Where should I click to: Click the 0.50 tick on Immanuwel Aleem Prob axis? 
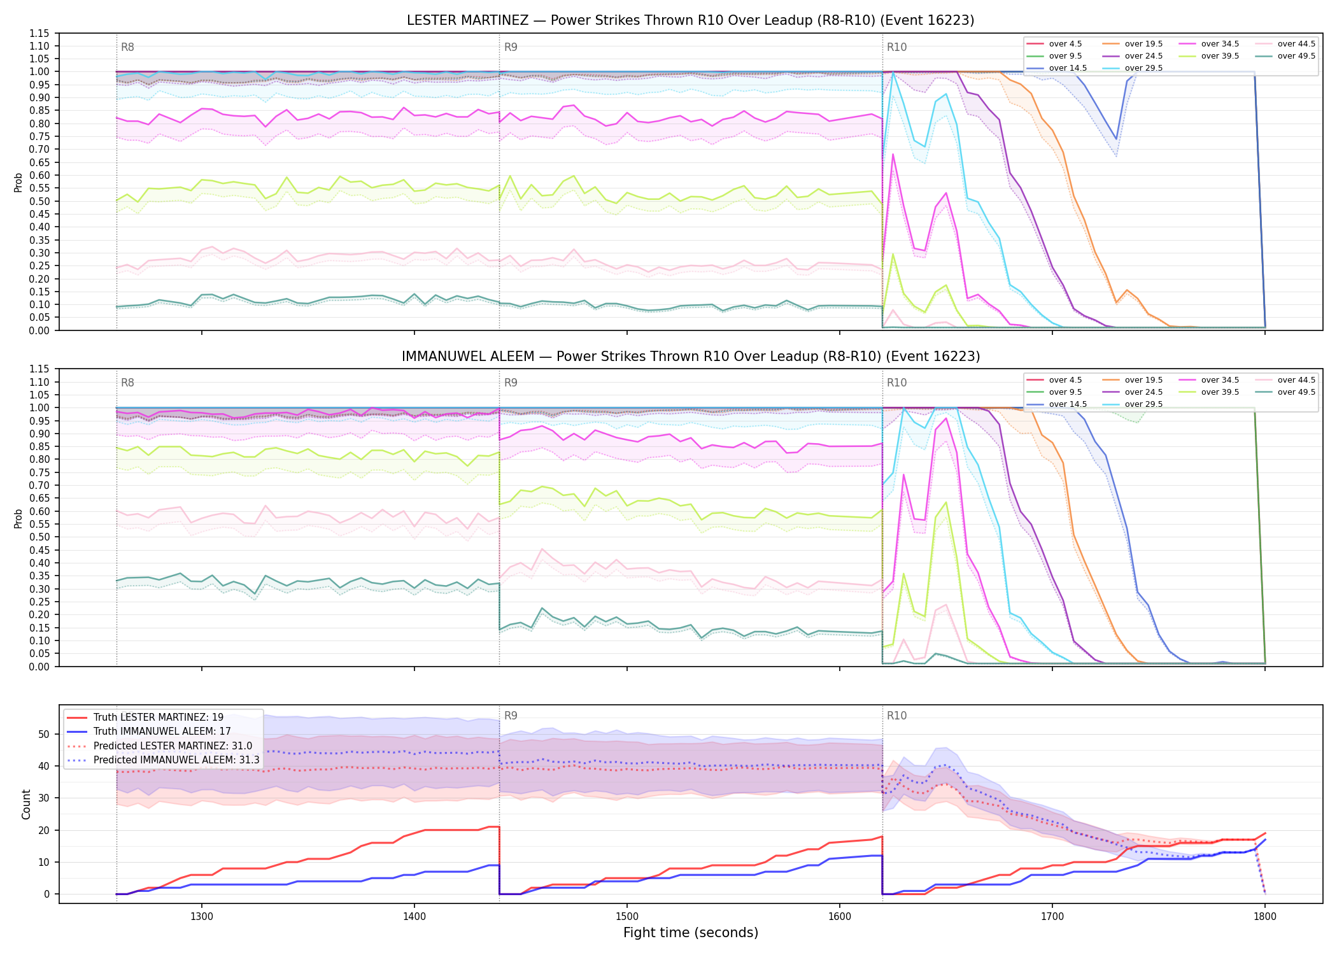[39, 537]
